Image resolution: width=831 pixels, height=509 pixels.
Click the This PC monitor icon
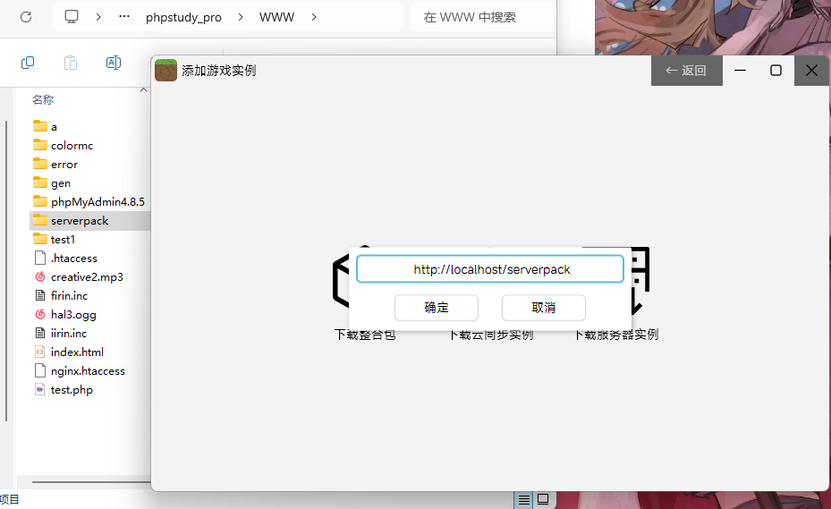click(72, 17)
